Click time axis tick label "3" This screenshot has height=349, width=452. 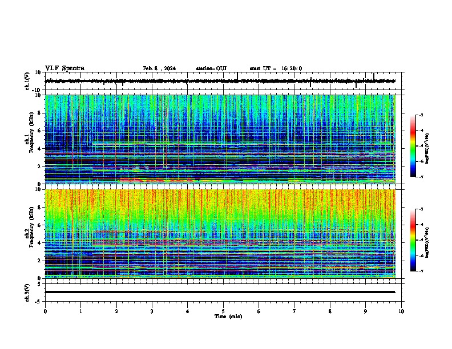click(152, 311)
